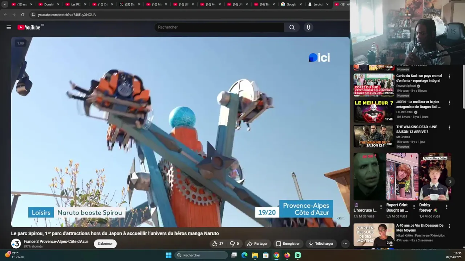465x261 pixels.
Task: Open Walking Dead Saison 12 thumbnail
Action: [374, 136]
